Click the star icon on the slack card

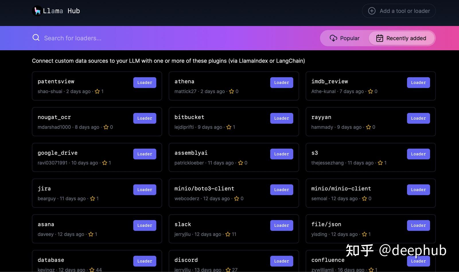click(228, 234)
